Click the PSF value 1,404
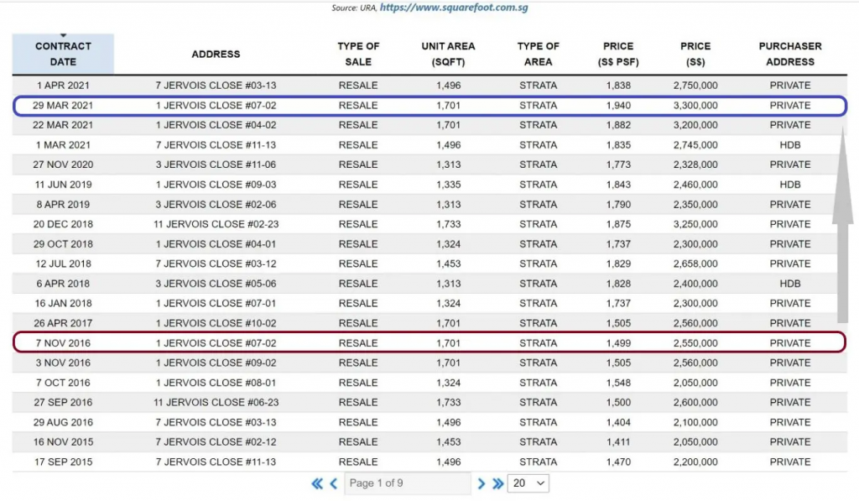The height and width of the screenshot is (501, 859). (618, 423)
